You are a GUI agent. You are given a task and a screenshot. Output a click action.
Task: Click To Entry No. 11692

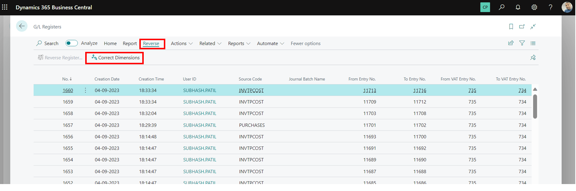419,148
